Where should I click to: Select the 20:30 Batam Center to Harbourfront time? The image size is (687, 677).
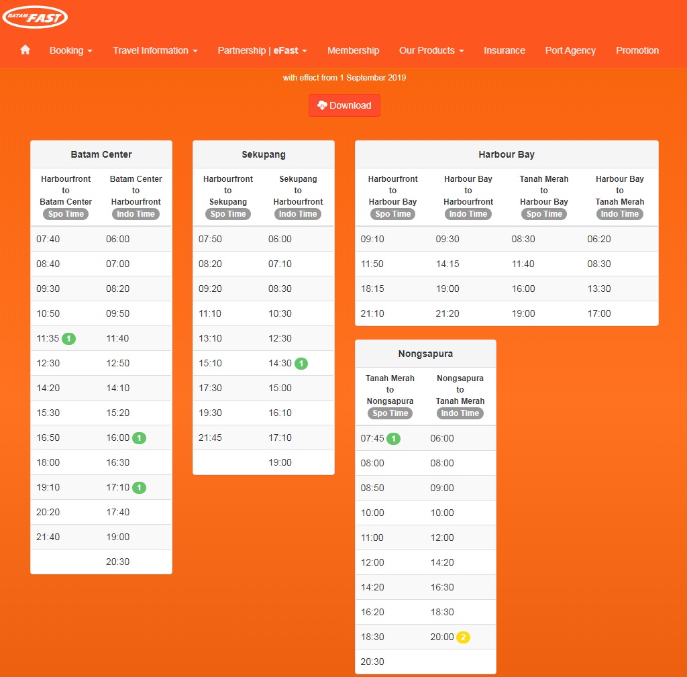click(118, 562)
